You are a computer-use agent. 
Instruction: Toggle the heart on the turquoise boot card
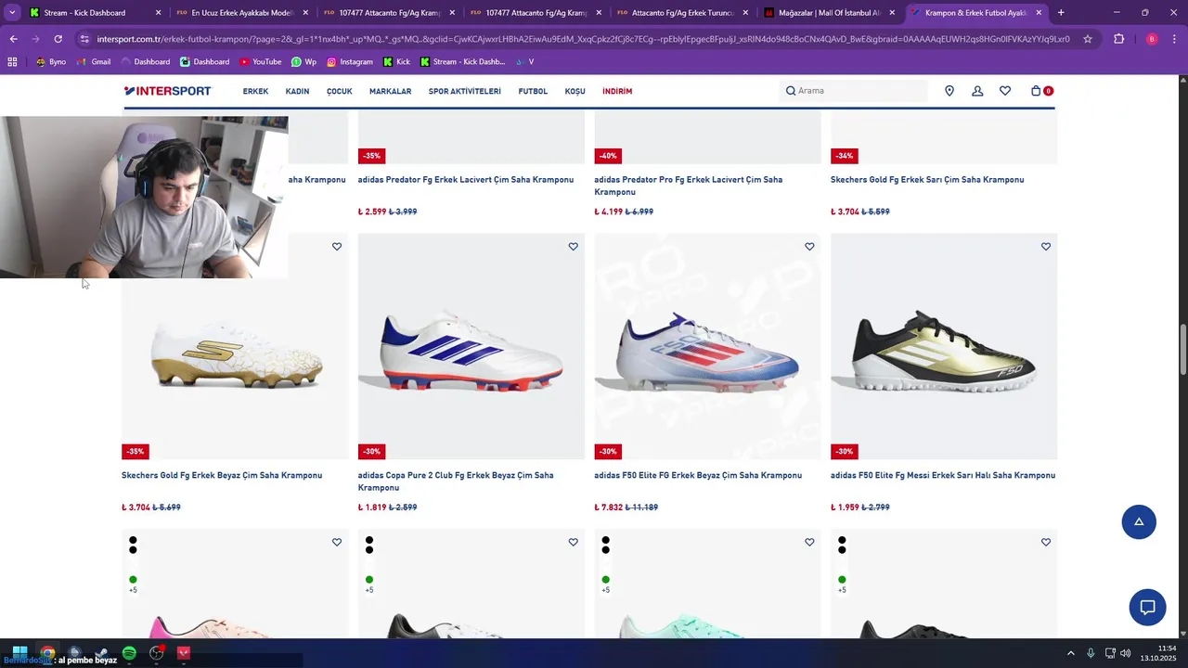point(809,542)
